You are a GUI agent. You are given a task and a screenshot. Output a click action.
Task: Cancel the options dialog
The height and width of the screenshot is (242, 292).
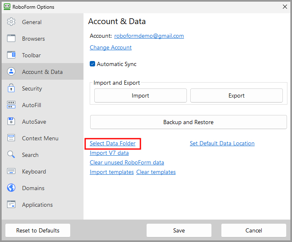254,230
